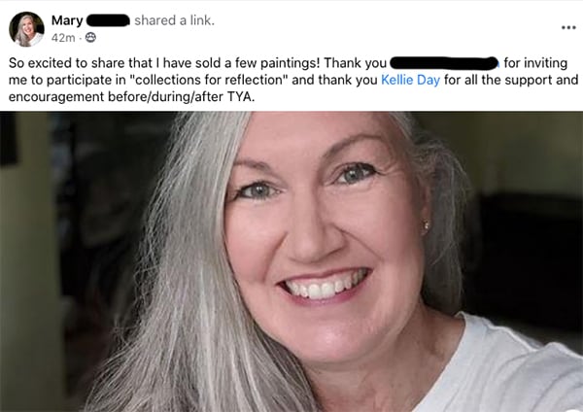
Task: Click the blacked-out surname after Mary
Action: [108, 20]
